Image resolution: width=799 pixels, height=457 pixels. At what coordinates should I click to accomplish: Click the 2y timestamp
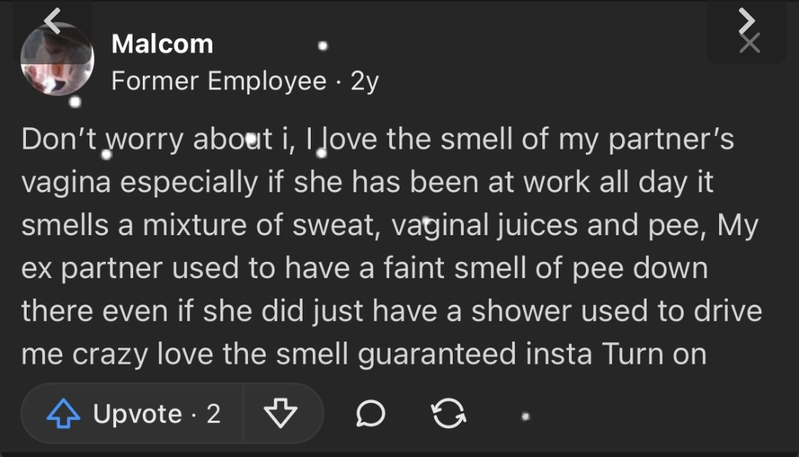[x=364, y=81]
